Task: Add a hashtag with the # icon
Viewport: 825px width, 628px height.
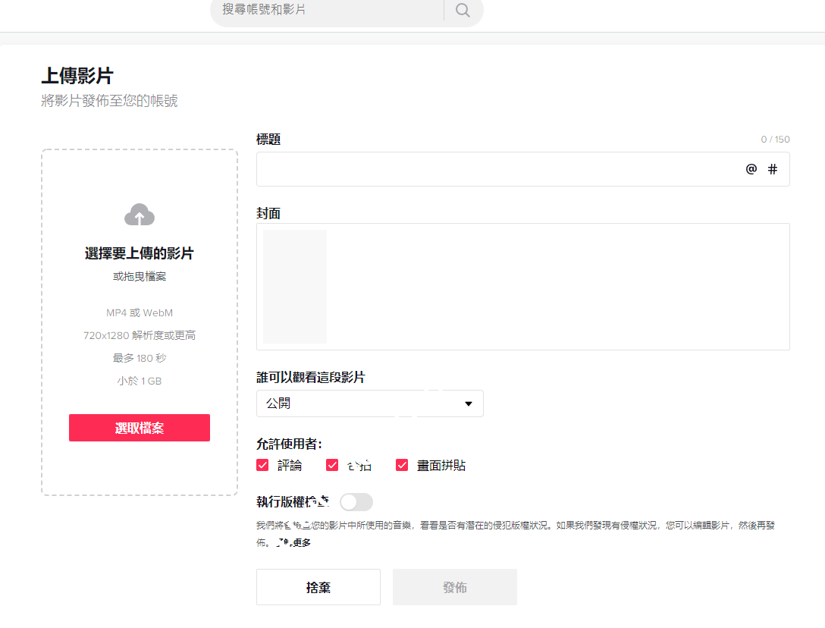Action: tap(773, 169)
